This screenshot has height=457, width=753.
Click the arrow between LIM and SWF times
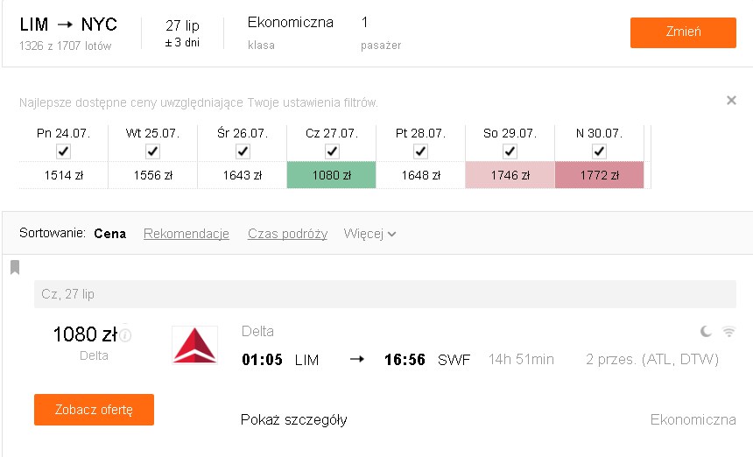[x=357, y=359]
